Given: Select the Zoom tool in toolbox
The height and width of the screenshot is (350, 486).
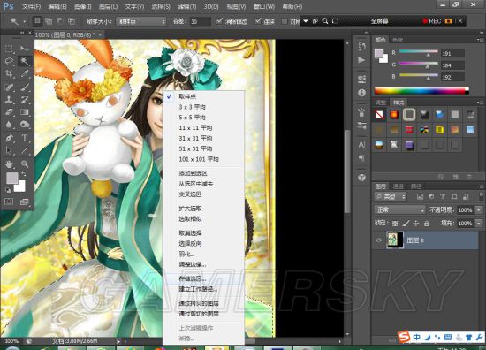Looking at the screenshot, I should [x=25, y=164].
